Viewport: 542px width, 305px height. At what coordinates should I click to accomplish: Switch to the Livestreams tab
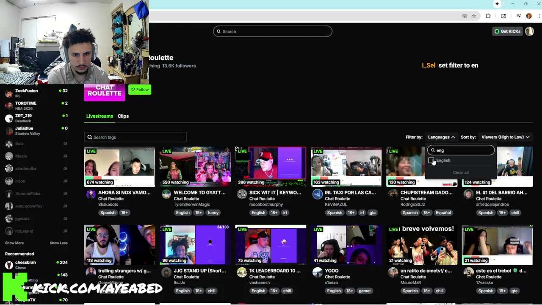point(100,116)
